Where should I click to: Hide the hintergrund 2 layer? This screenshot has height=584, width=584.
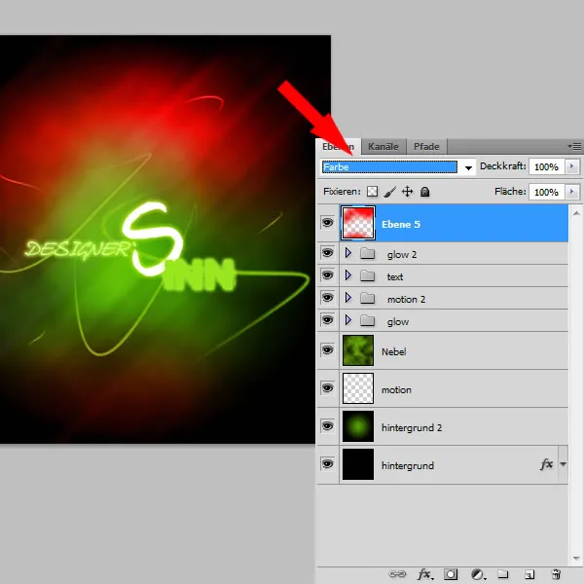tap(327, 427)
